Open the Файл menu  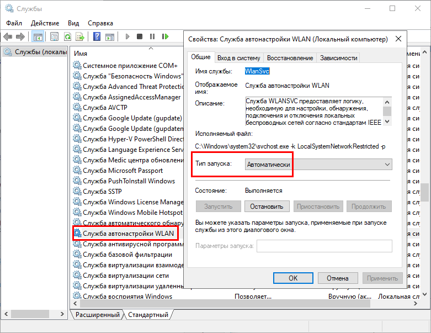[x=14, y=23]
